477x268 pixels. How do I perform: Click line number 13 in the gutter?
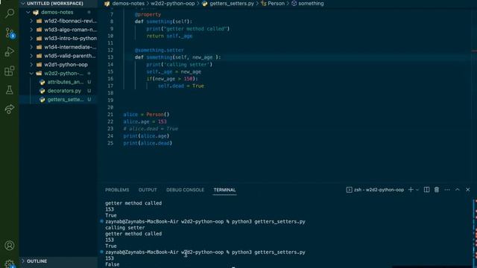click(x=110, y=57)
